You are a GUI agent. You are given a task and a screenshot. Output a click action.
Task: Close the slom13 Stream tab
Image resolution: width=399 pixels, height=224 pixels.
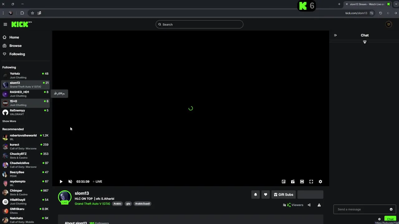point(347,4)
